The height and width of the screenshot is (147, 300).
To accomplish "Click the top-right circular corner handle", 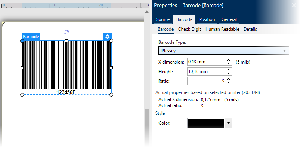I will pyautogui.click(x=111, y=41).
